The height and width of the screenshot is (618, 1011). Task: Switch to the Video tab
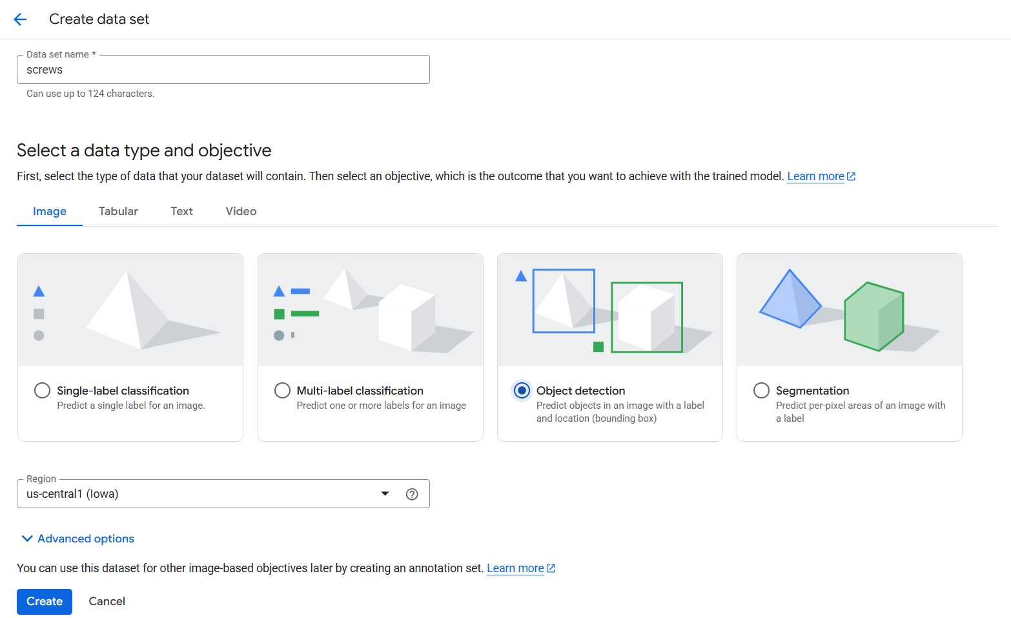(241, 211)
